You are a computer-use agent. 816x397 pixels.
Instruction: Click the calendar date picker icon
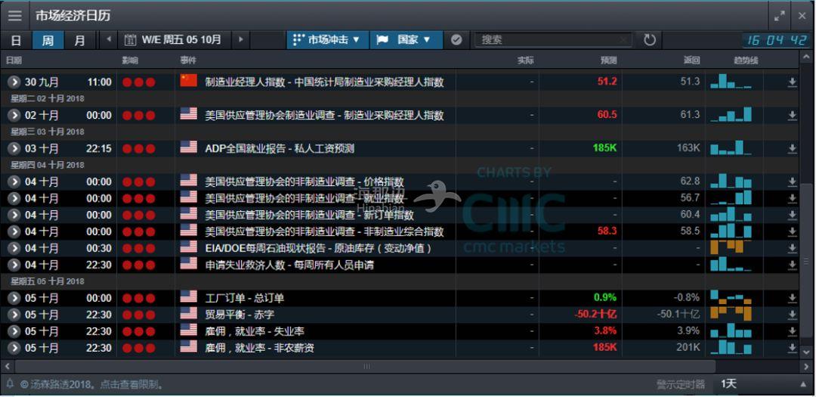tap(130, 40)
